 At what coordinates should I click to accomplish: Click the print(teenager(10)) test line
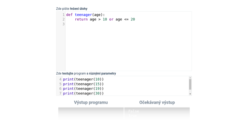(83, 79)
